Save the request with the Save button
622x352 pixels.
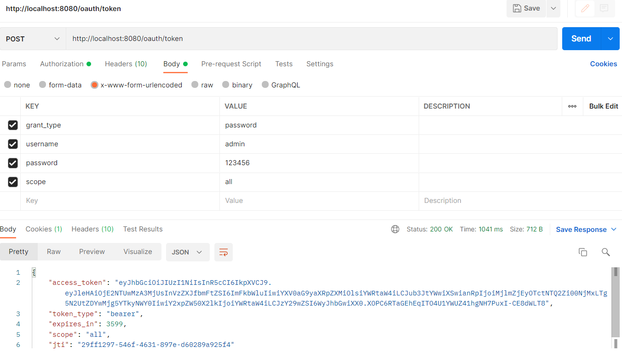coord(526,8)
